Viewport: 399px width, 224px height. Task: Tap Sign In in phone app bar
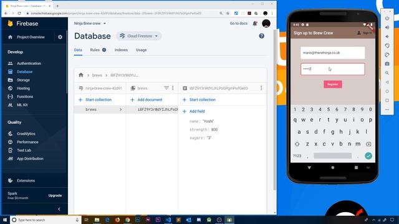(365, 33)
